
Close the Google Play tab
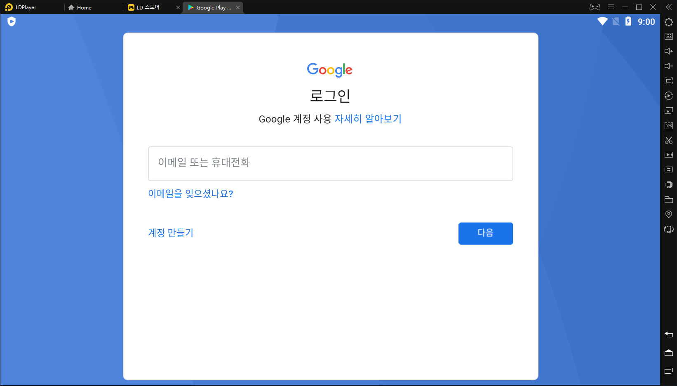[x=238, y=7]
